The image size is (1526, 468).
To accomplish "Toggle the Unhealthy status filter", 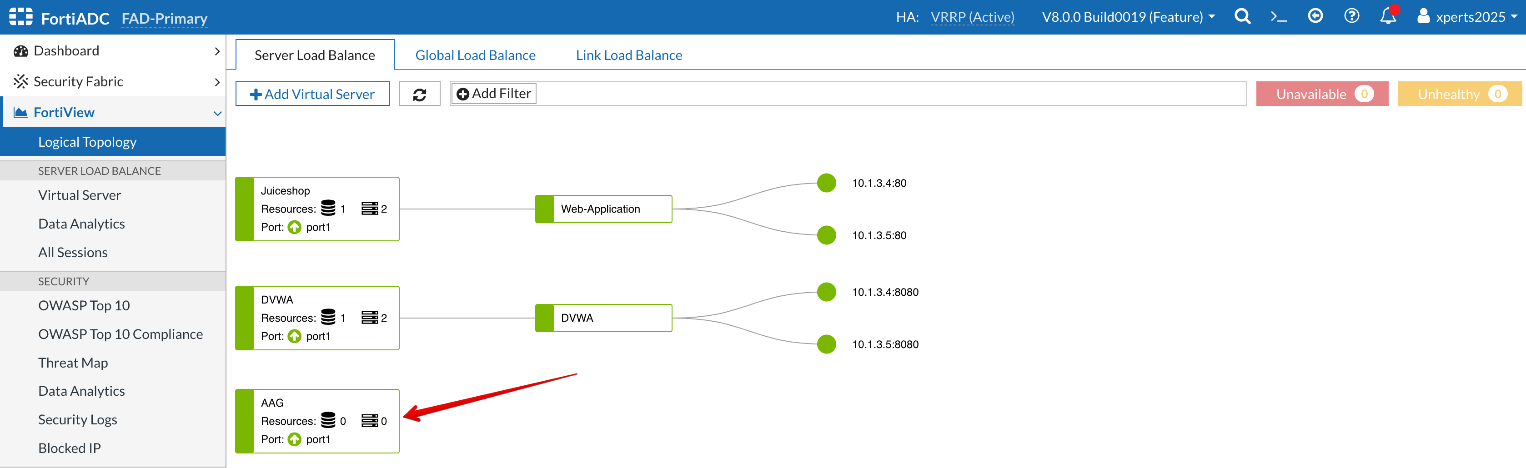I will 1459,94.
